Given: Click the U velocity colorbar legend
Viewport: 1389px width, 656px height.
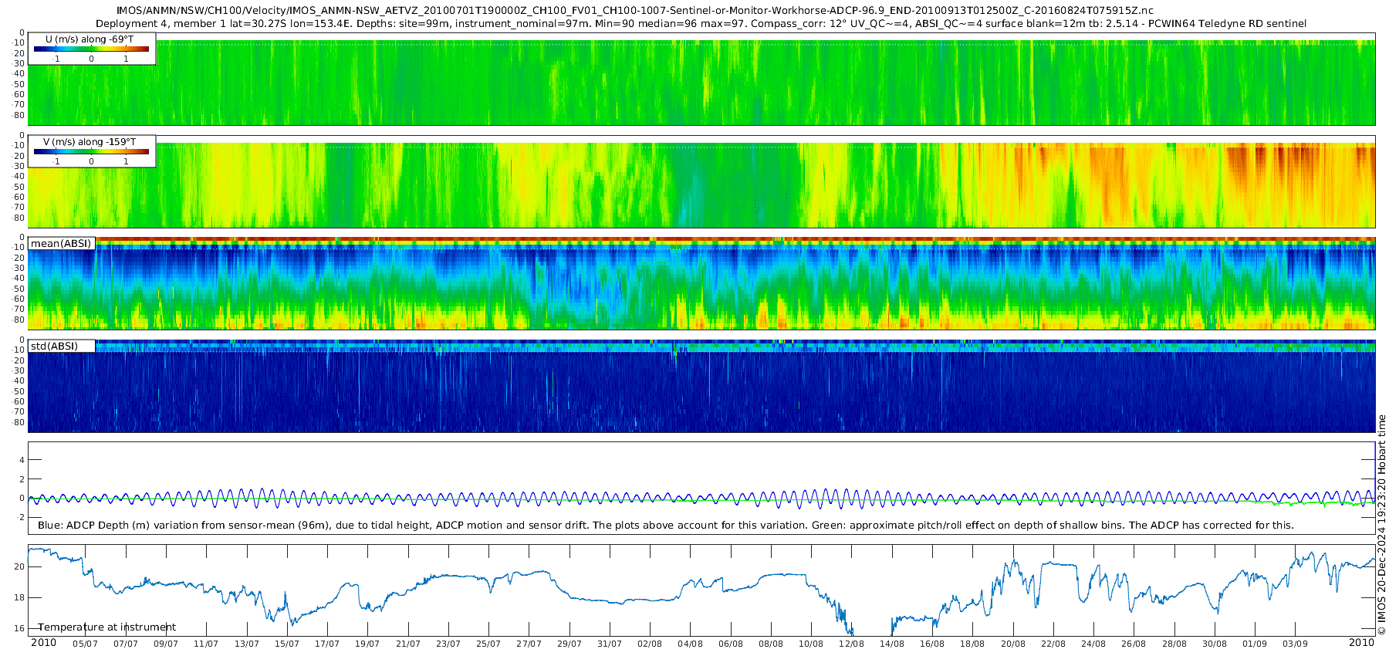Looking at the screenshot, I should click(x=91, y=49).
